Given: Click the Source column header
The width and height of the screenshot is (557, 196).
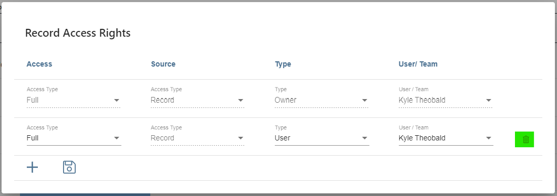Looking at the screenshot, I should tap(163, 64).
